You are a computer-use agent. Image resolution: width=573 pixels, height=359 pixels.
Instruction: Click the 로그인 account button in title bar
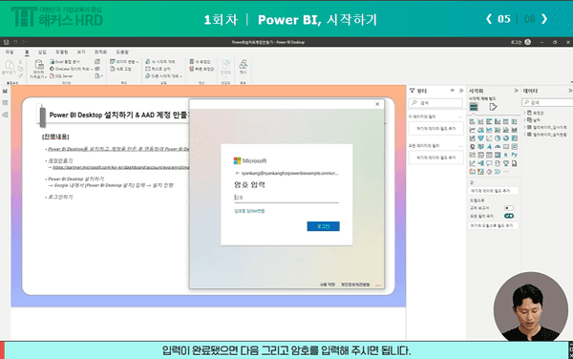coord(520,42)
